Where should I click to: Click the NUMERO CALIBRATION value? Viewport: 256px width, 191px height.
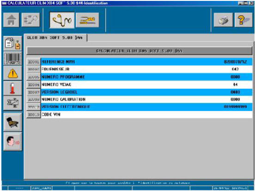click(x=235, y=99)
